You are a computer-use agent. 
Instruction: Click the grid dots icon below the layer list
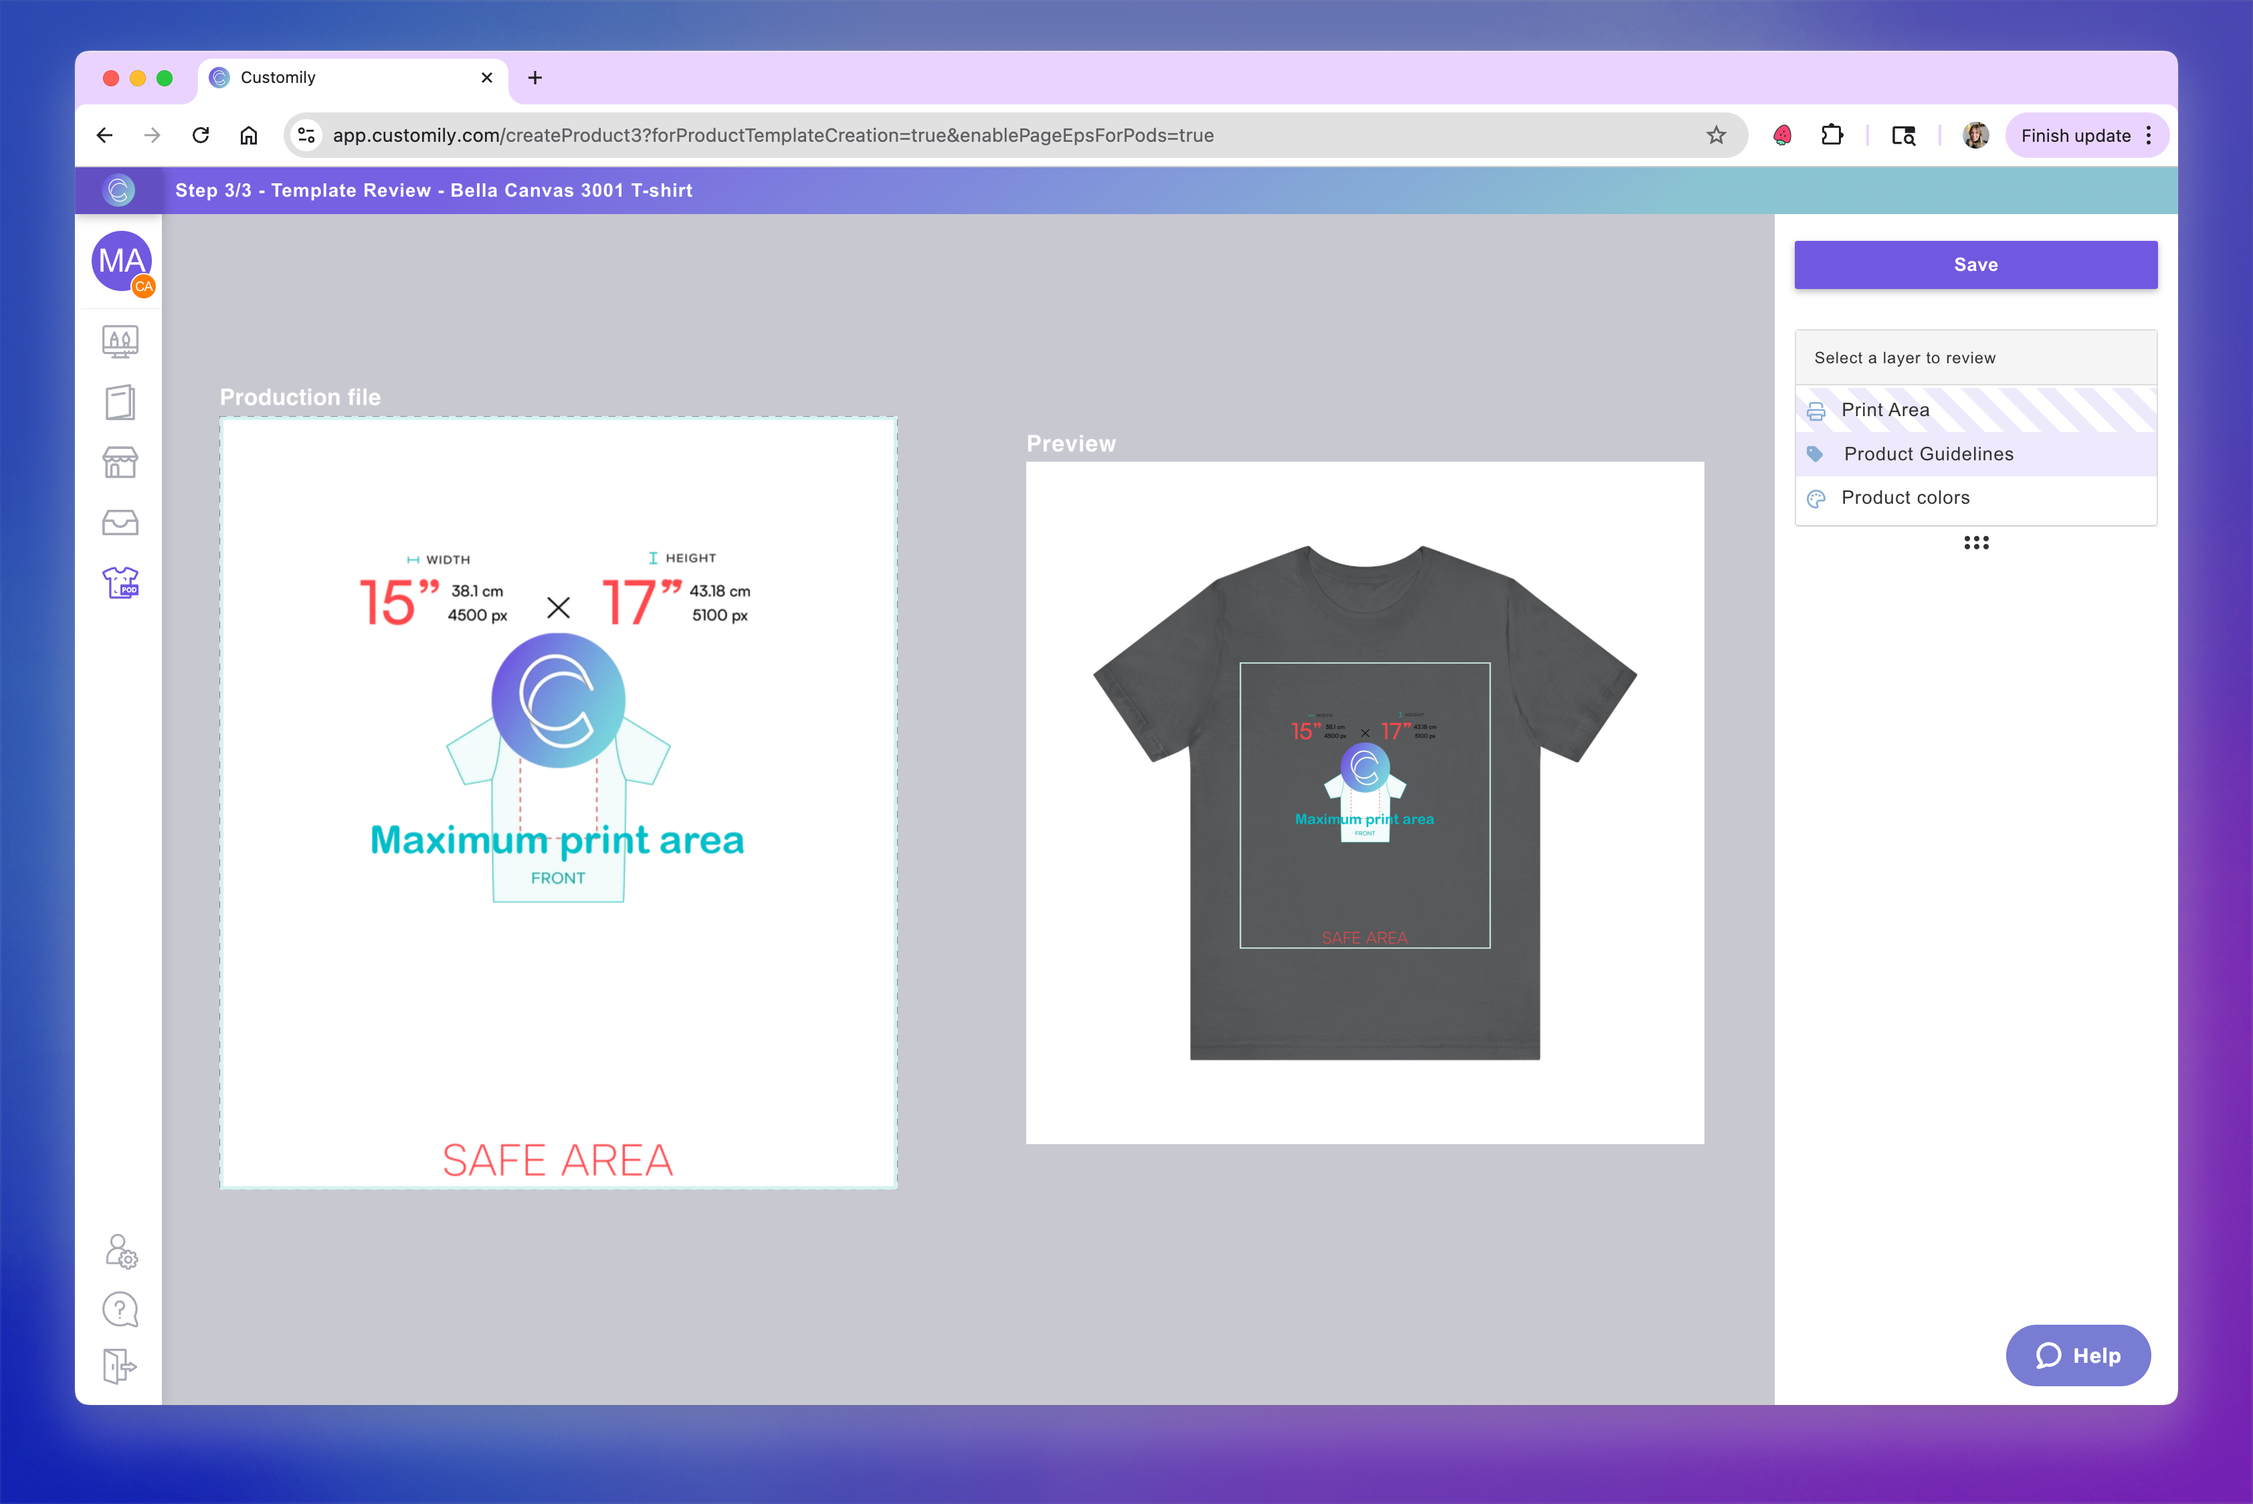point(1977,543)
